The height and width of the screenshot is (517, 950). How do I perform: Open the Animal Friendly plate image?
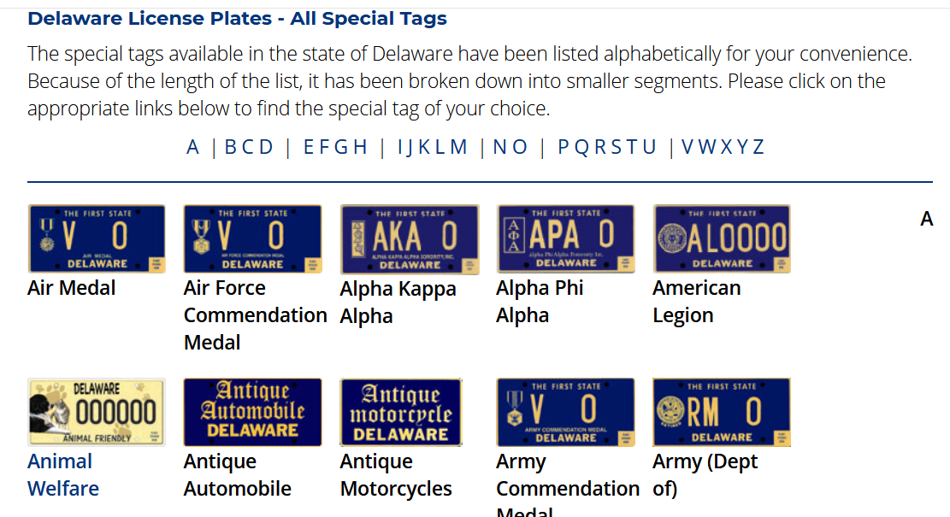[97, 412]
